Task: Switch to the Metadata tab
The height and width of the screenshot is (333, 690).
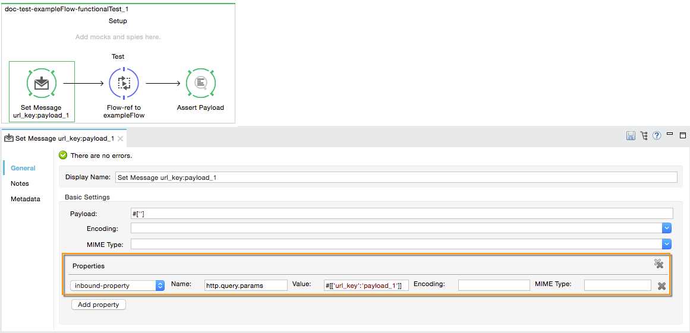Action: point(26,199)
